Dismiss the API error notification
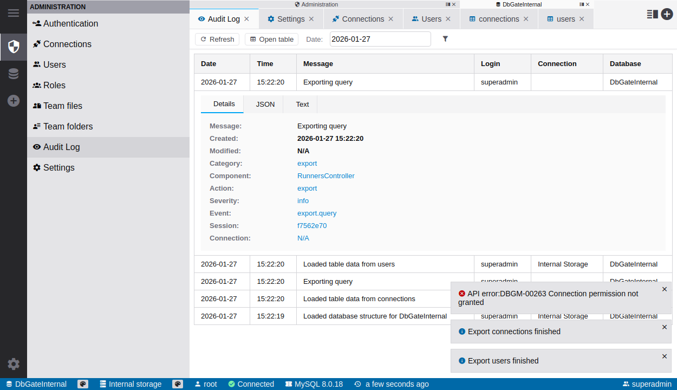The image size is (677, 390). [665, 289]
